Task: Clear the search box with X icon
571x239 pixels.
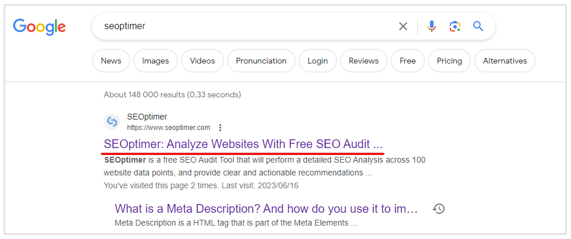Action: coord(403,26)
